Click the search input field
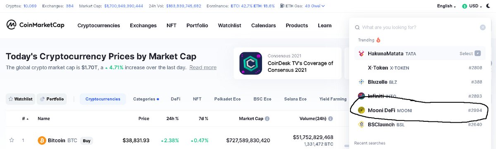 (x=418, y=27)
